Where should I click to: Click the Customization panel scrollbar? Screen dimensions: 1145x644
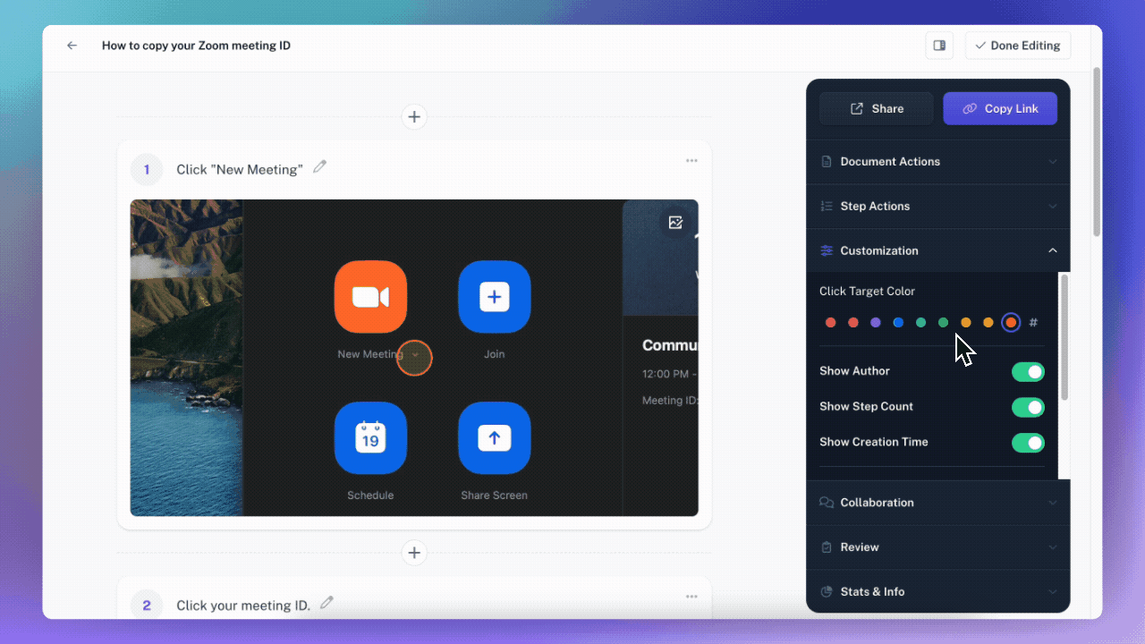tap(1064, 337)
